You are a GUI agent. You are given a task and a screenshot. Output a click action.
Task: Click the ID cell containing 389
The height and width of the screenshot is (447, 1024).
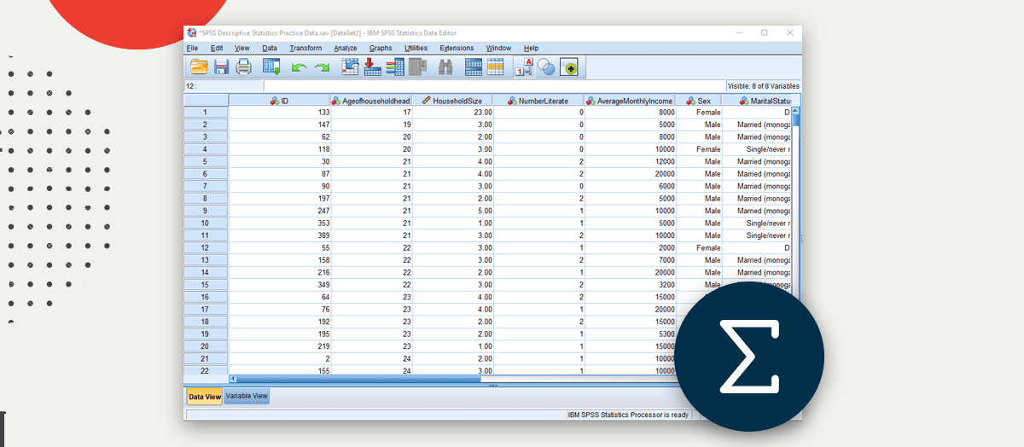coord(279,235)
